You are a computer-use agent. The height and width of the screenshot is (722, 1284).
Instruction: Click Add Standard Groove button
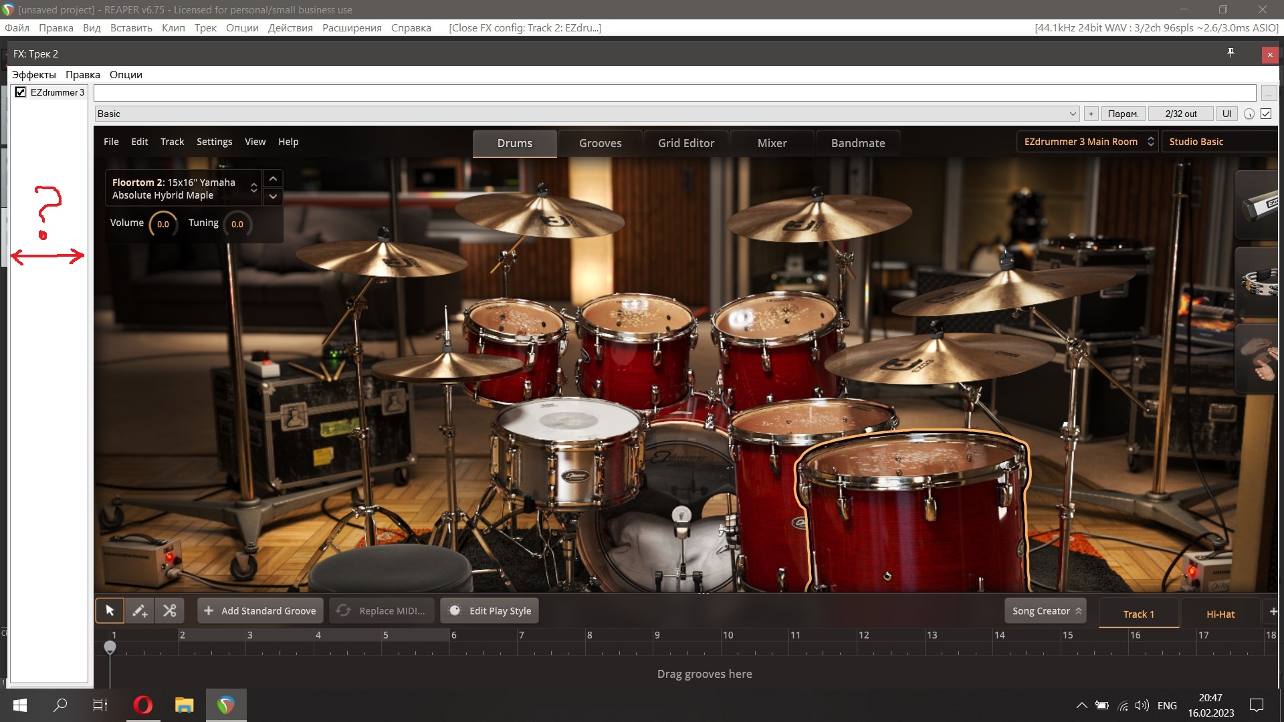pyautogui.click(x=260, y=611)
